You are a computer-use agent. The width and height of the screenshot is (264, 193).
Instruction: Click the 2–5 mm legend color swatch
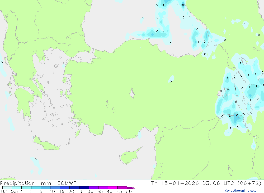pos(36,188)
